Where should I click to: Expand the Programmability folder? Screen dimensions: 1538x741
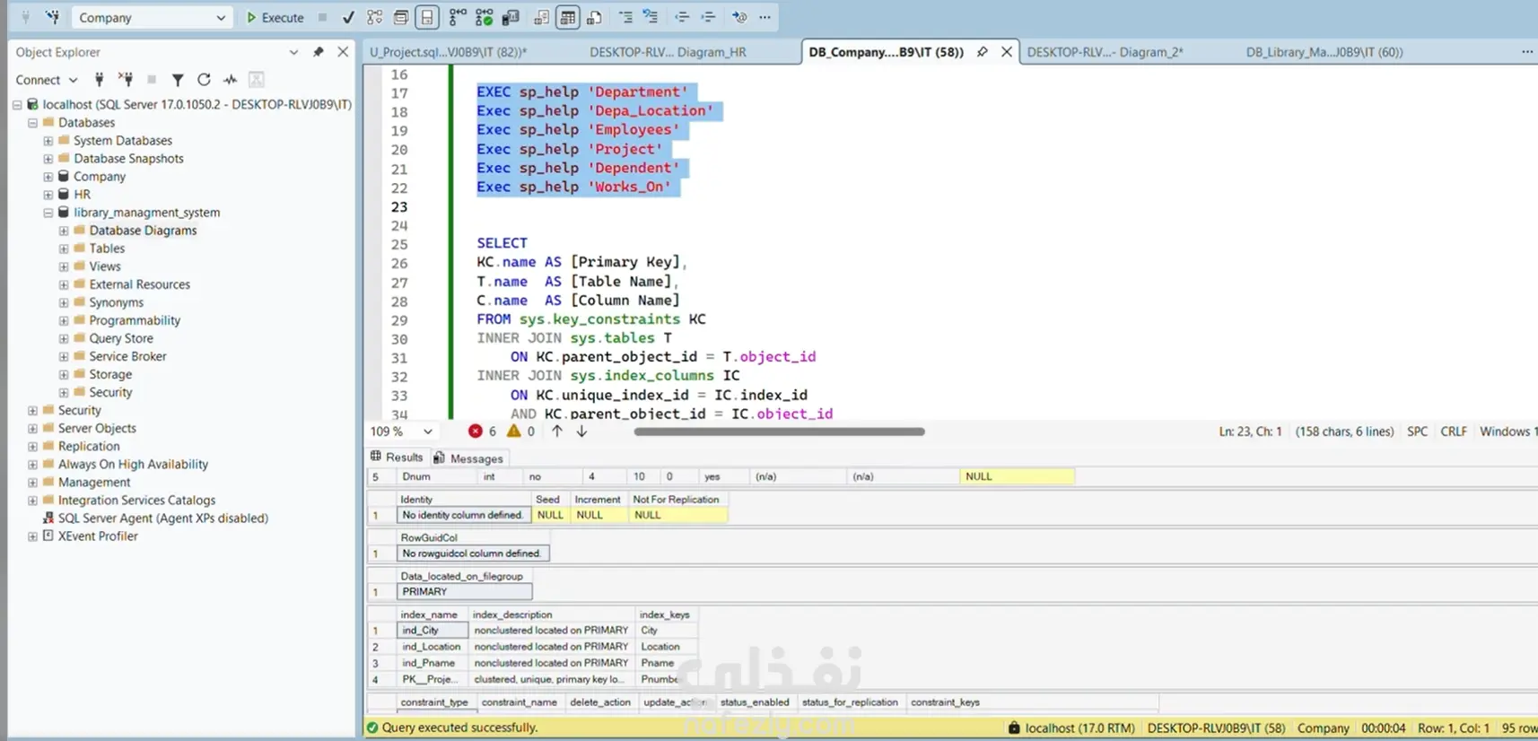(x=64, y=320)
